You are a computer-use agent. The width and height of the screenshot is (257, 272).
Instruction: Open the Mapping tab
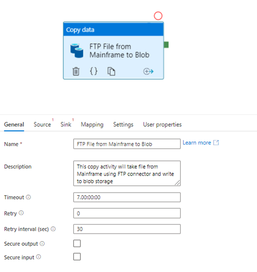pyautogui.click(x=92, y=124)
